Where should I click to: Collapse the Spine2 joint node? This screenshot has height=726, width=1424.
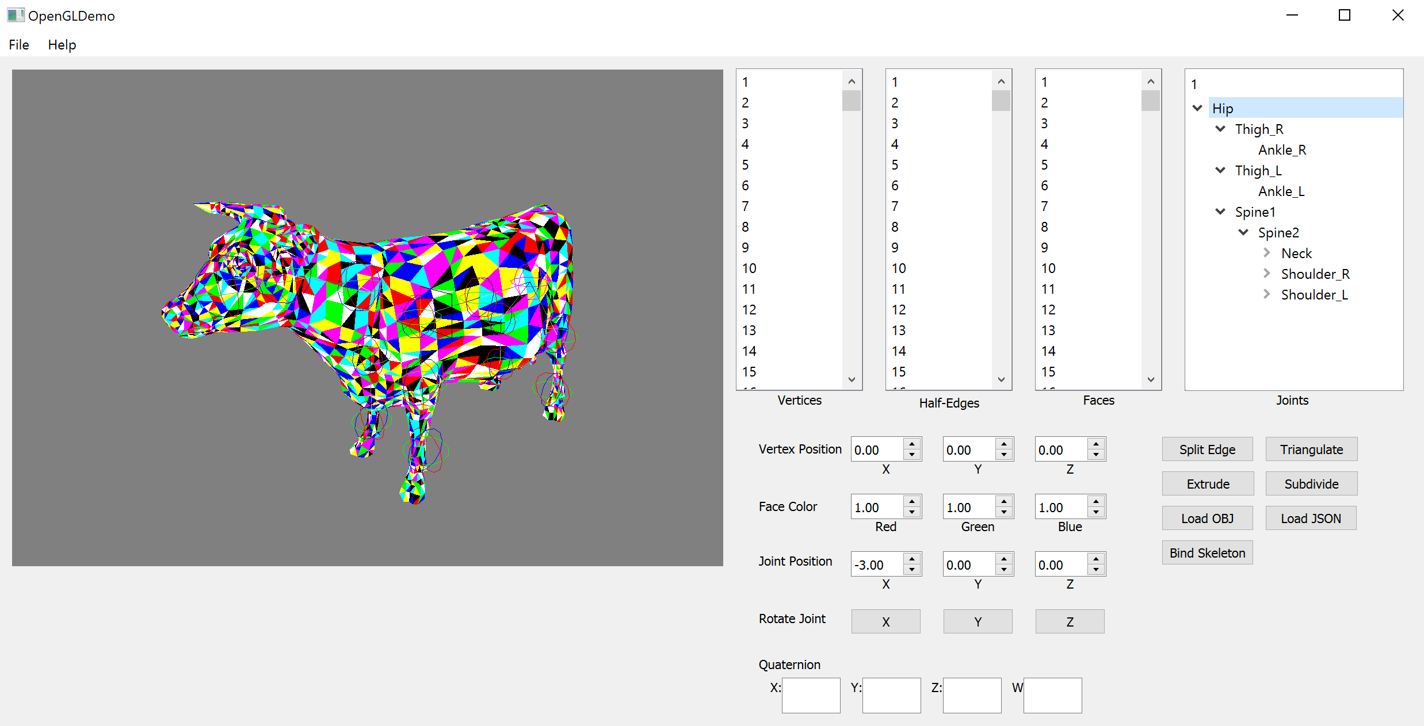coord(1243,232)
